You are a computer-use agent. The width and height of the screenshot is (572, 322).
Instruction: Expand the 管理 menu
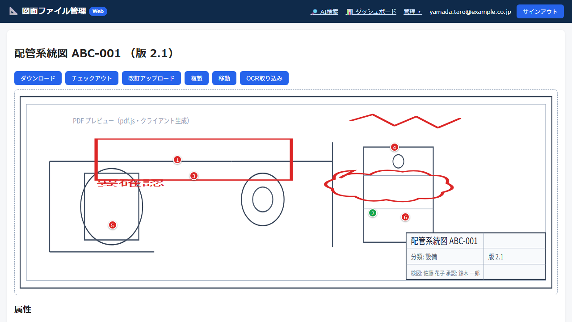click(x=412, y=12)
